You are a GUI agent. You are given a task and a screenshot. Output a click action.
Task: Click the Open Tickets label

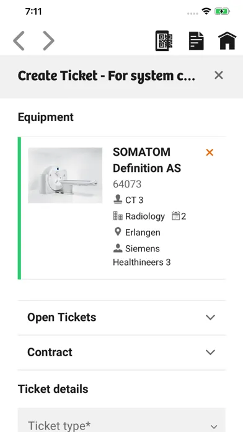62,317
